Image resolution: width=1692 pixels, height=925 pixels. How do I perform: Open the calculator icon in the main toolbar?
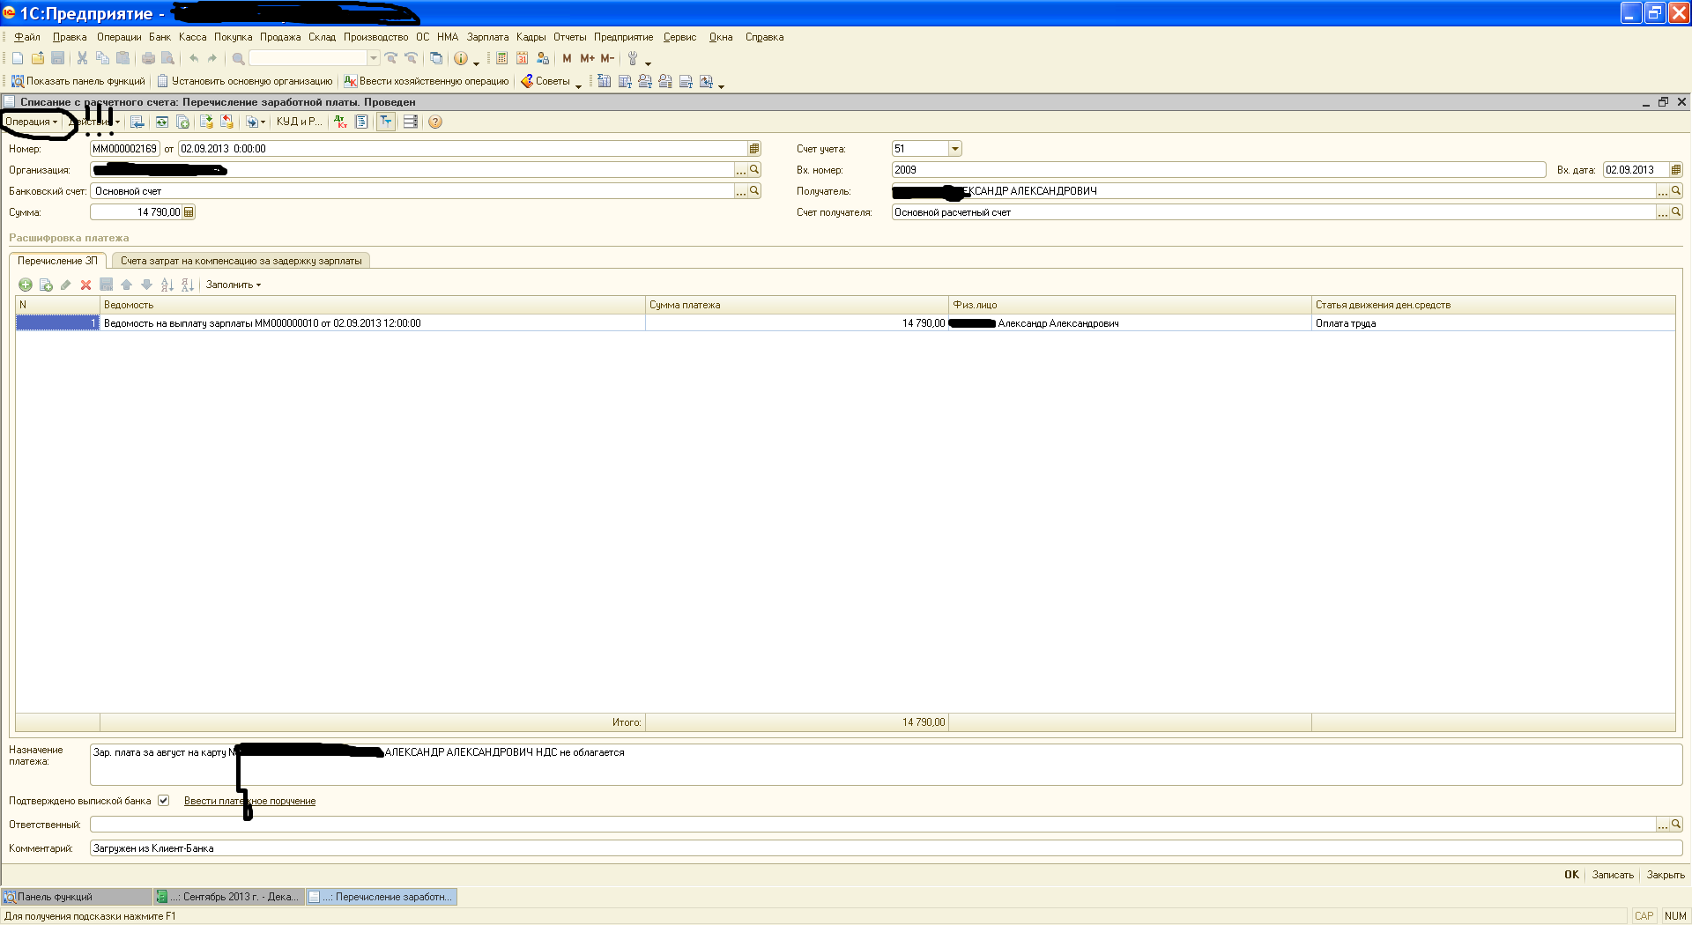click(501, 58)
